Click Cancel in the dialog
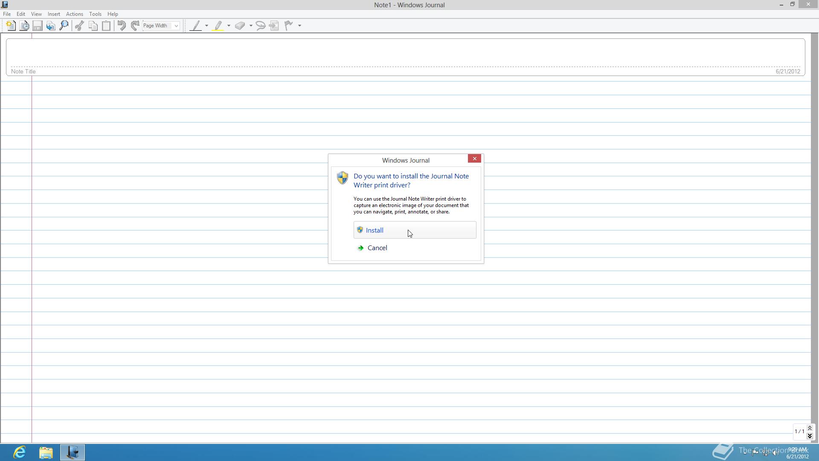 377,248
